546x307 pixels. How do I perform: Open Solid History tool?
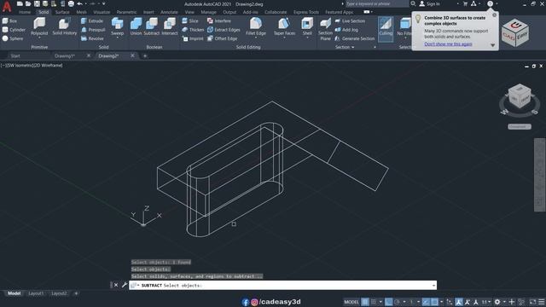click(65, 26)
